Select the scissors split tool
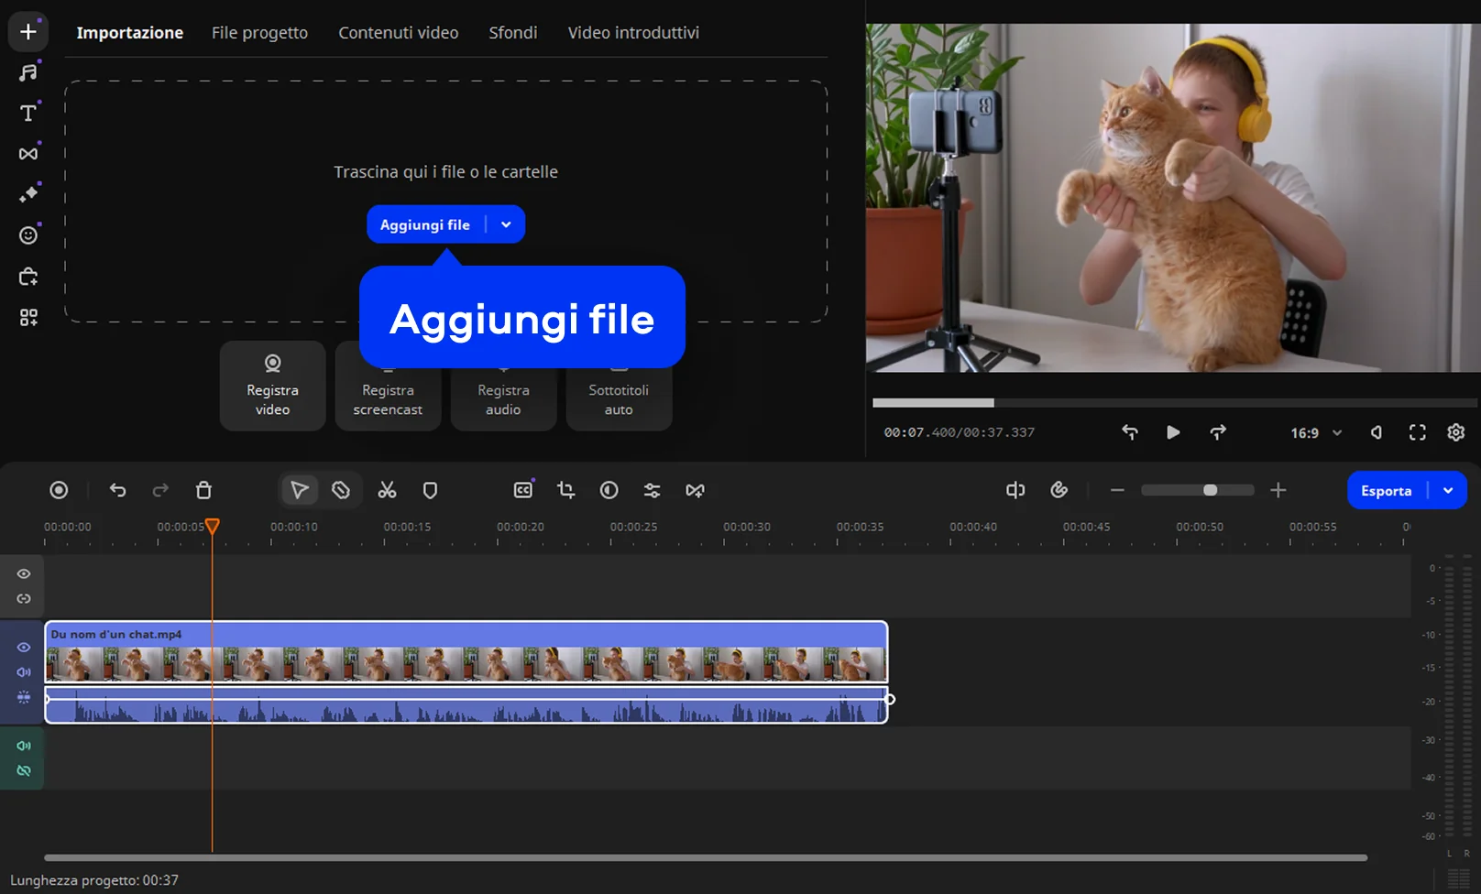The image size is (1481, 894). (x=387, y=490)
